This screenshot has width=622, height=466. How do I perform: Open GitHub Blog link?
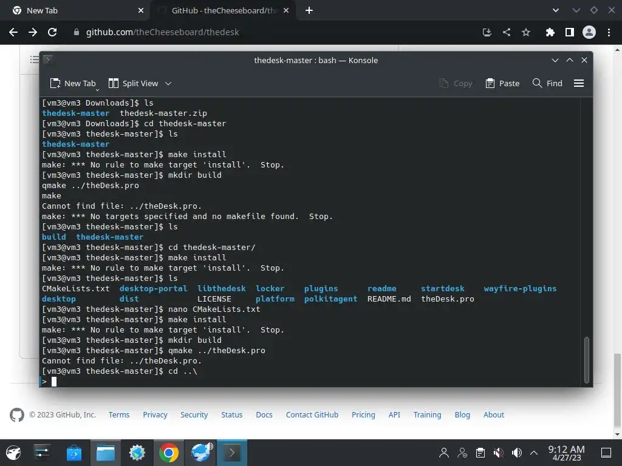click(462, 414)
